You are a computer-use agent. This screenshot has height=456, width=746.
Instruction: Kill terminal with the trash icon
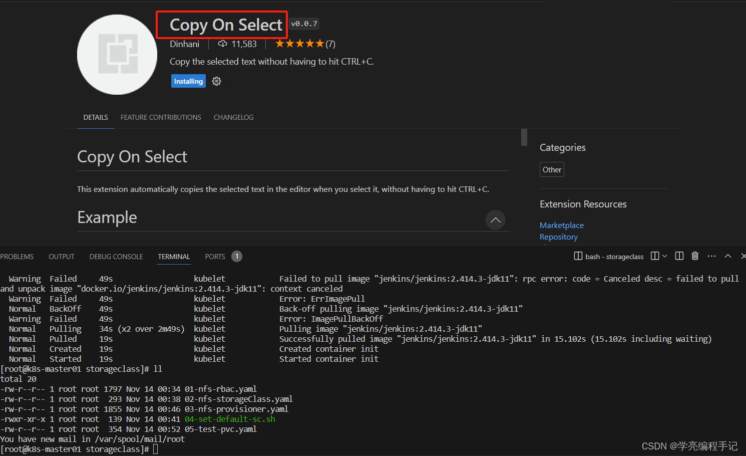[x=695, y=256]
